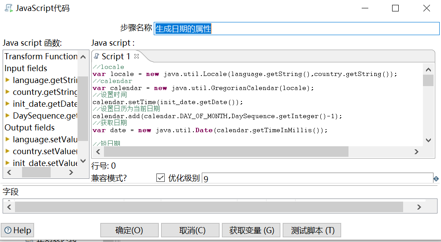The width and height of the screenshot is (441, 242).
Task: Click the '//locale' comment line
Action: pos(108,67)
